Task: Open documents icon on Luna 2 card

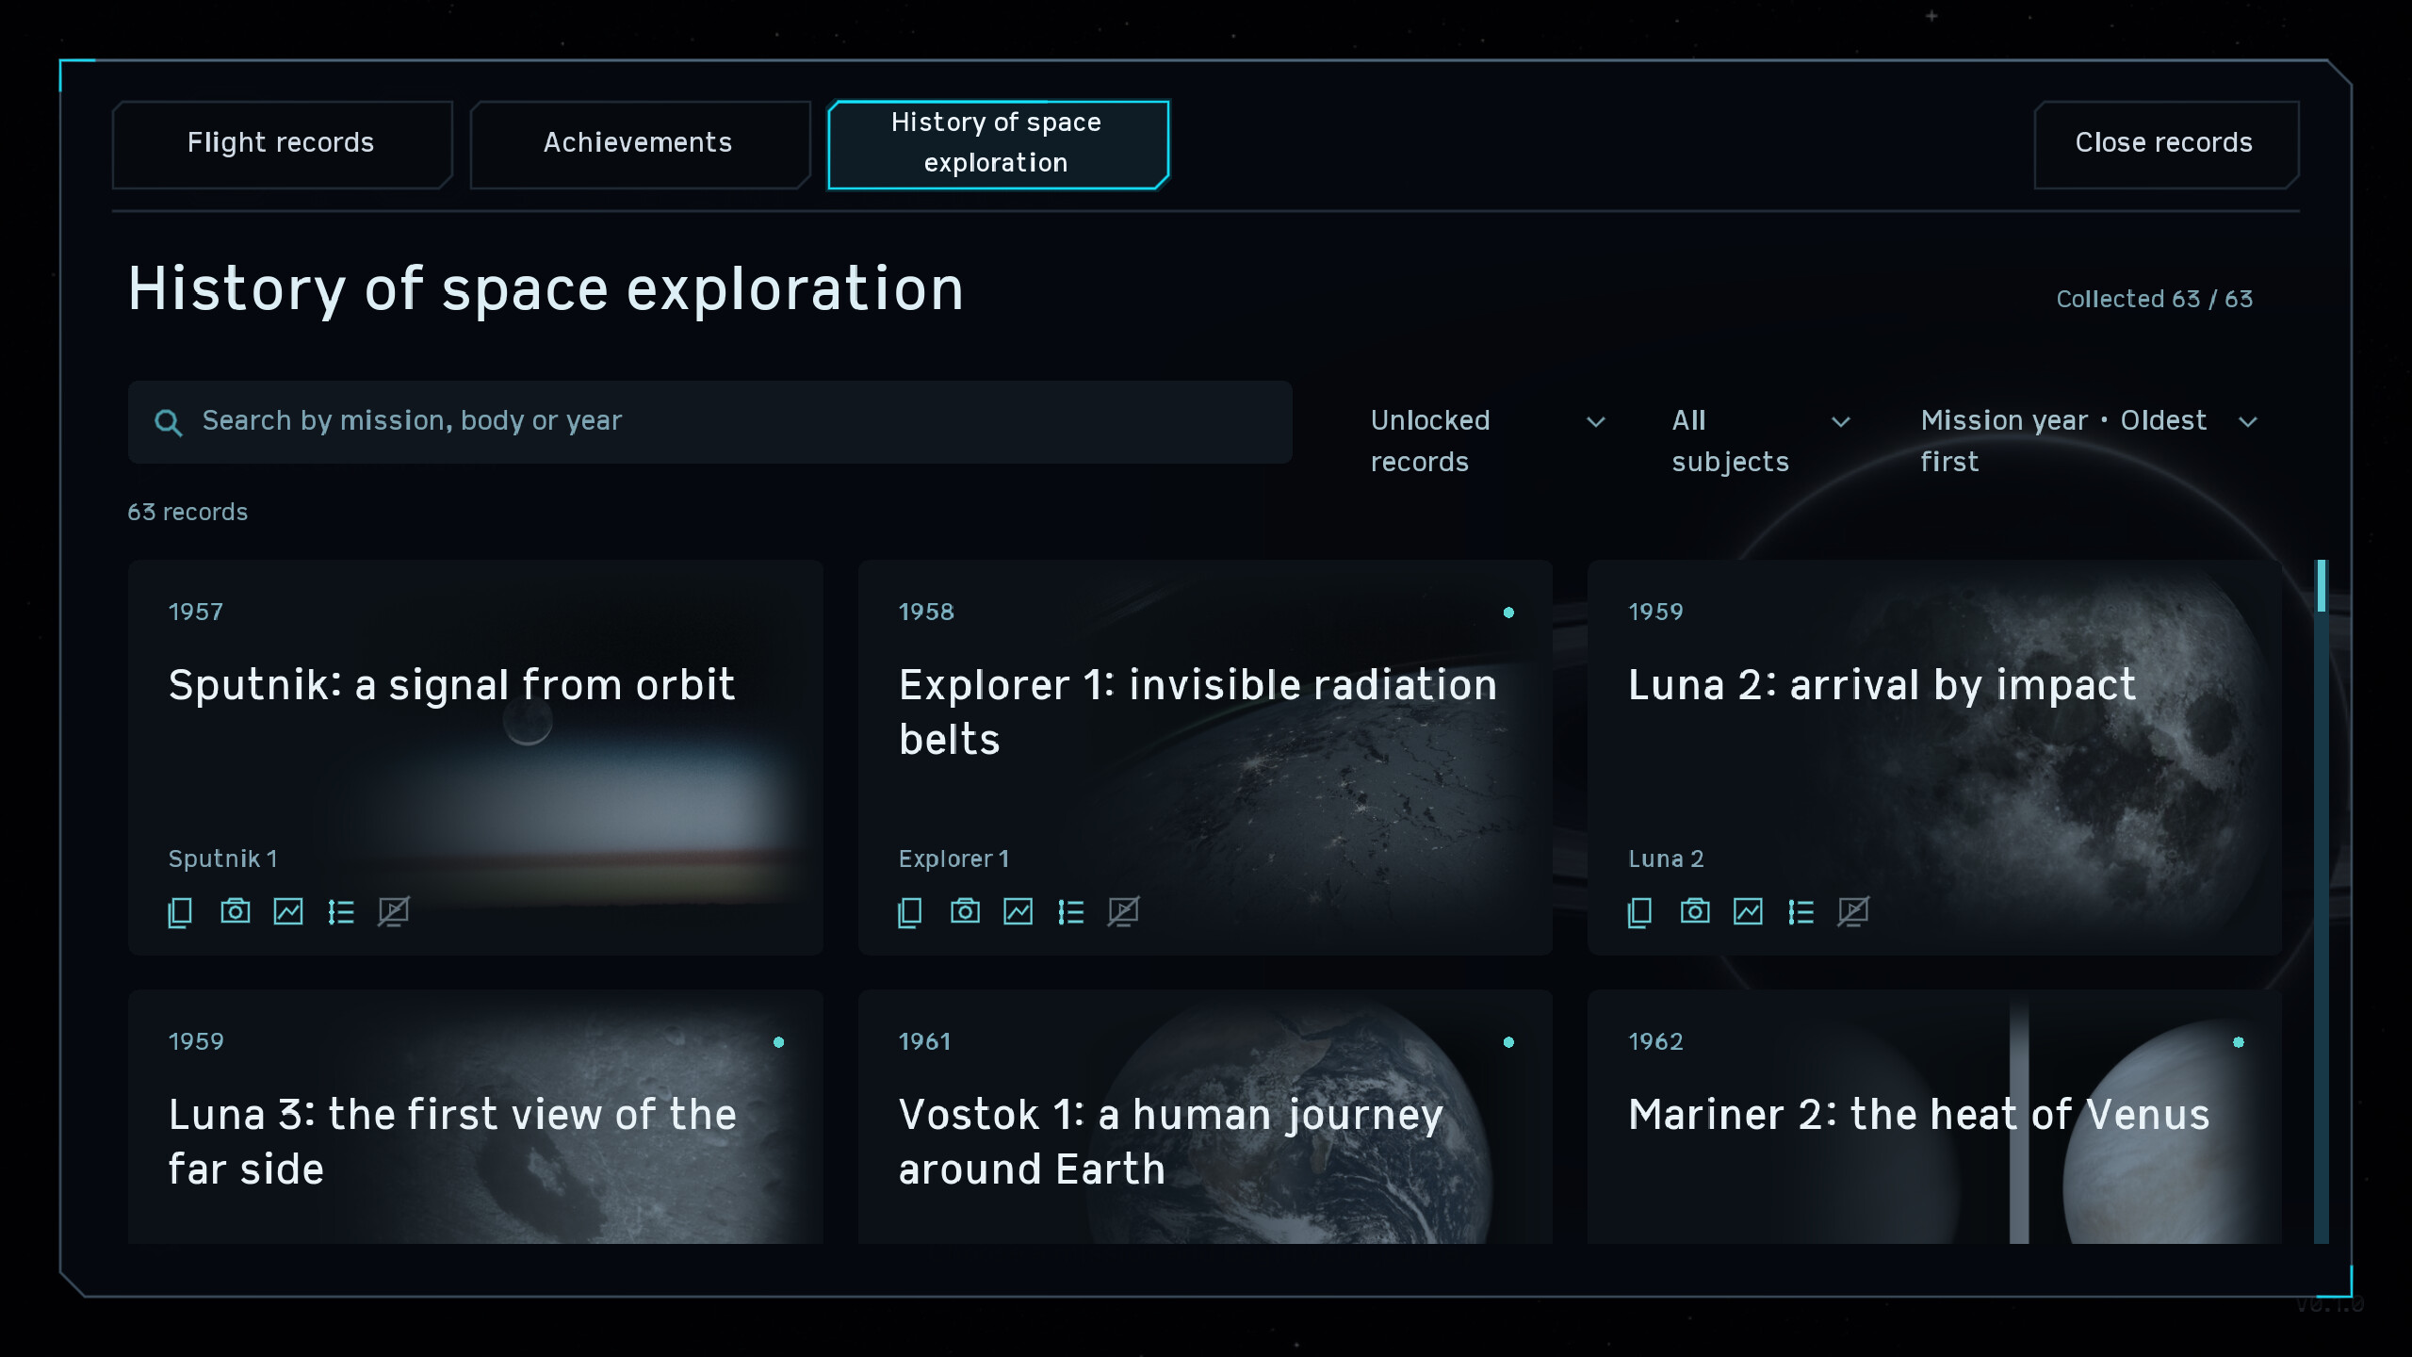Action: click(1639, 912)
